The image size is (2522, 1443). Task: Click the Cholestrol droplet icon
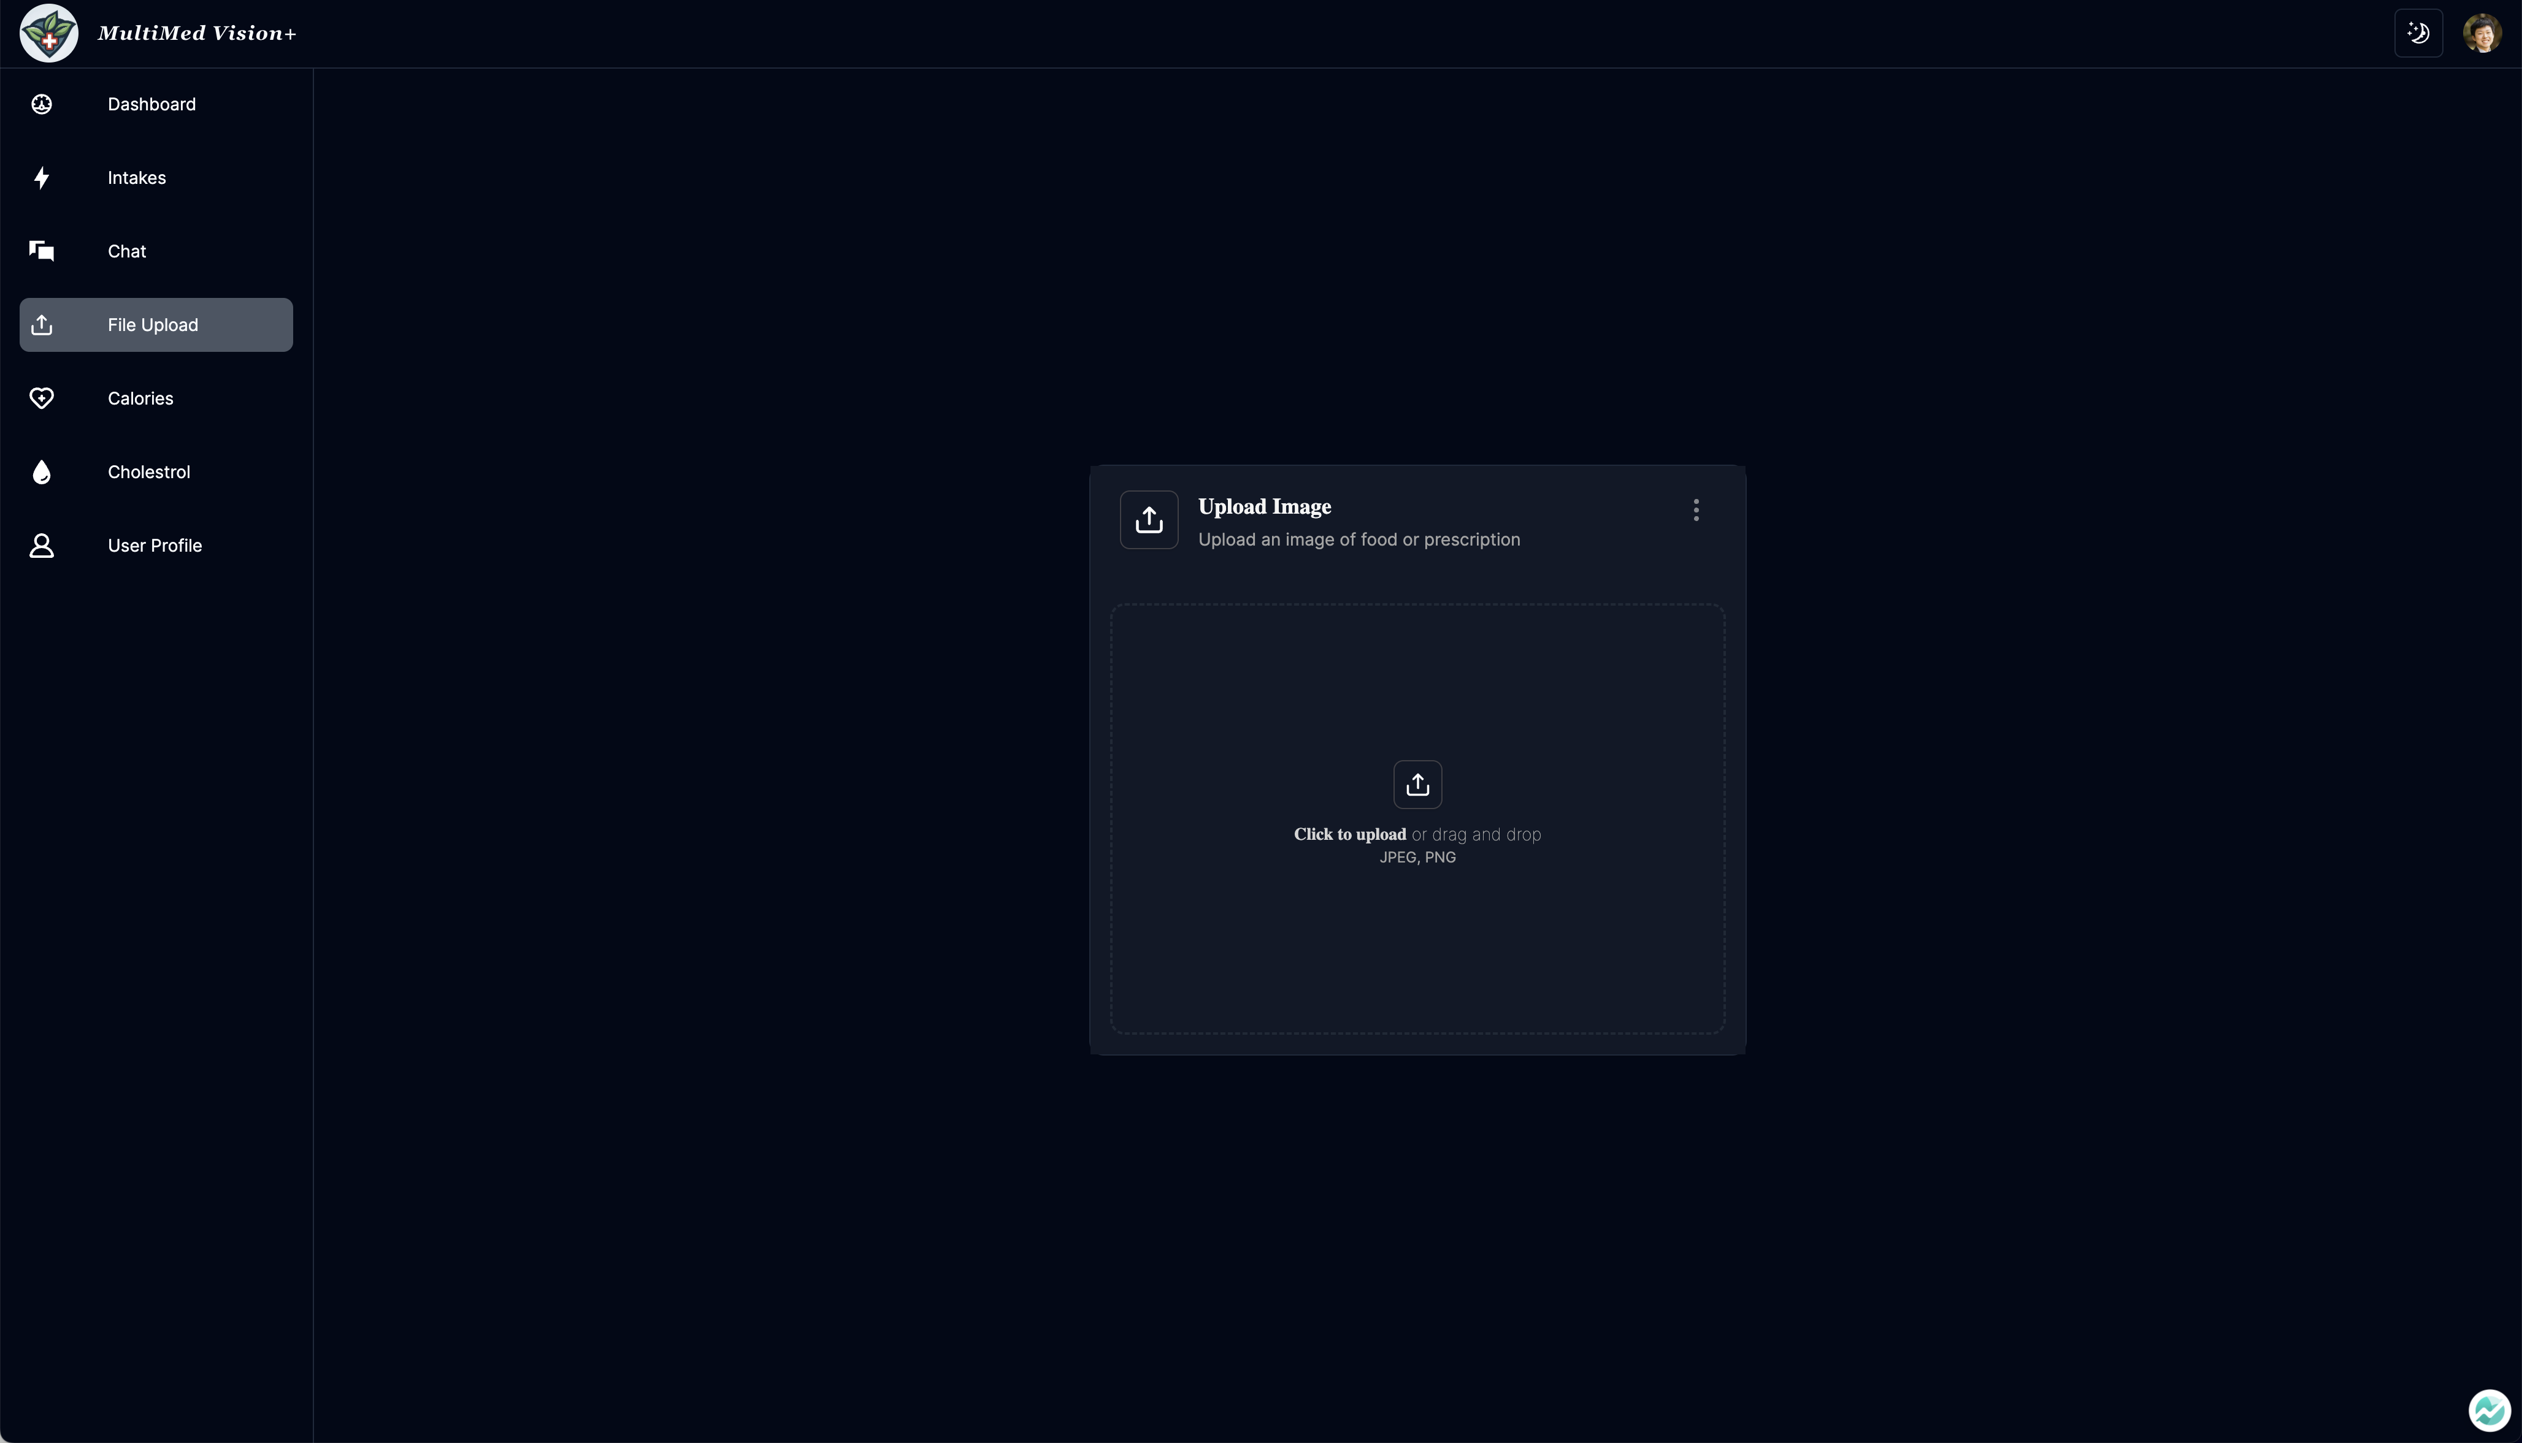coord(42,472)
